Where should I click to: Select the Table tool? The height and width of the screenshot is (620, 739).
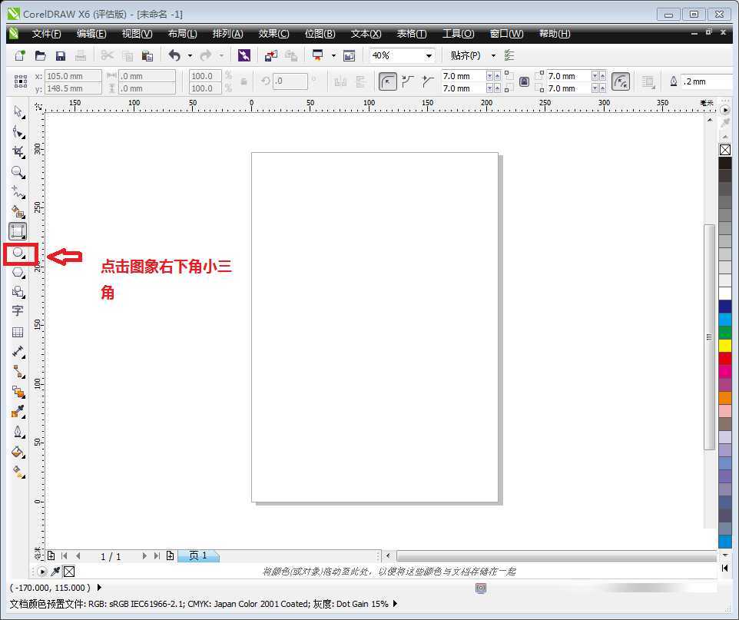pyautogui.click(x=18, y=331)
